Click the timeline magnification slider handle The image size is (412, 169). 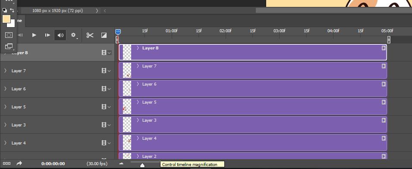point(142,165)
